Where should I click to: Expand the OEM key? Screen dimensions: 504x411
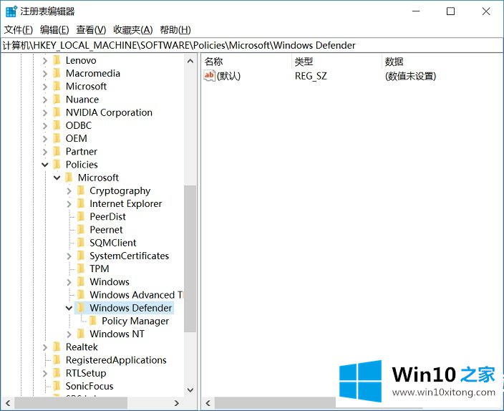click(x=45, y=139)
